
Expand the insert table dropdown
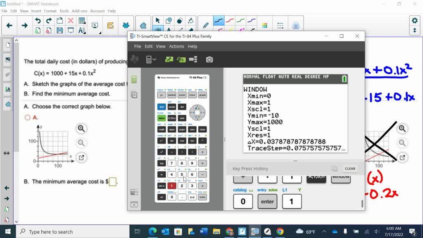tap(82, 21)
